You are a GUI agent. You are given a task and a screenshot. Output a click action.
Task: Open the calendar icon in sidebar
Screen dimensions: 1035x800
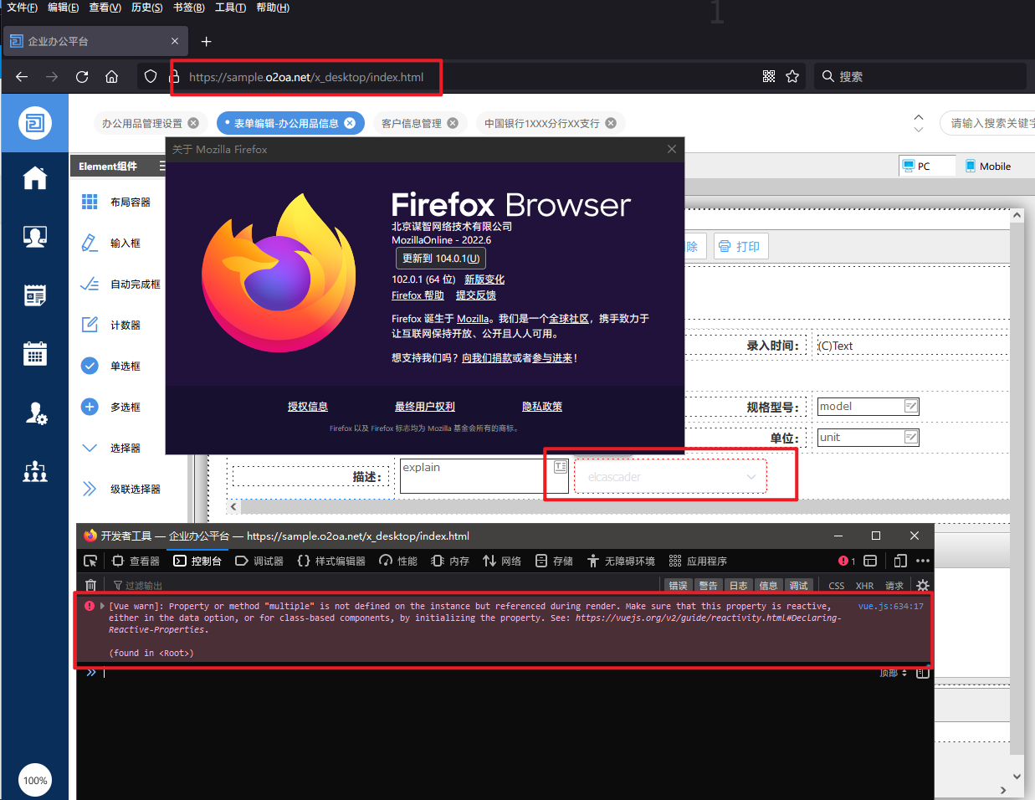(35, 354)
